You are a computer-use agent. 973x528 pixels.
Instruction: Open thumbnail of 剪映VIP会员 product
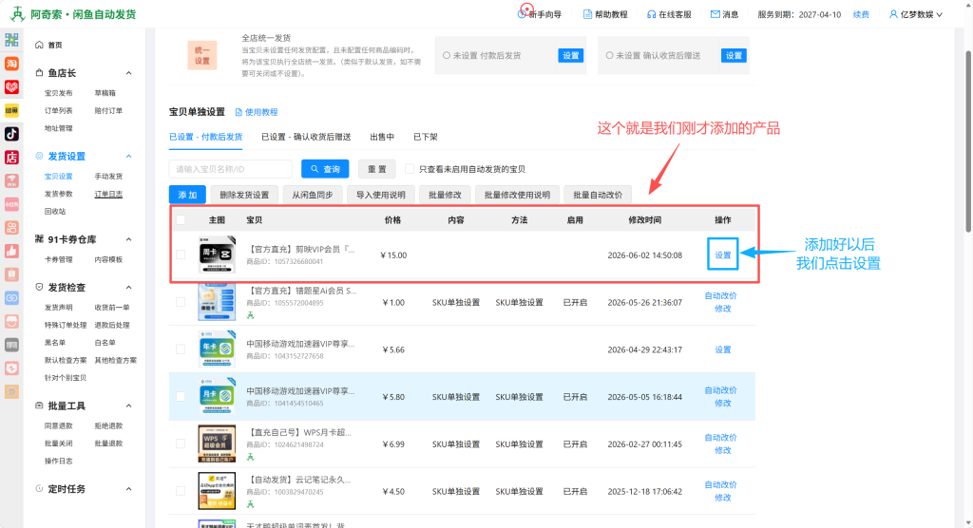pyautogui.click(x=217, y=255)
